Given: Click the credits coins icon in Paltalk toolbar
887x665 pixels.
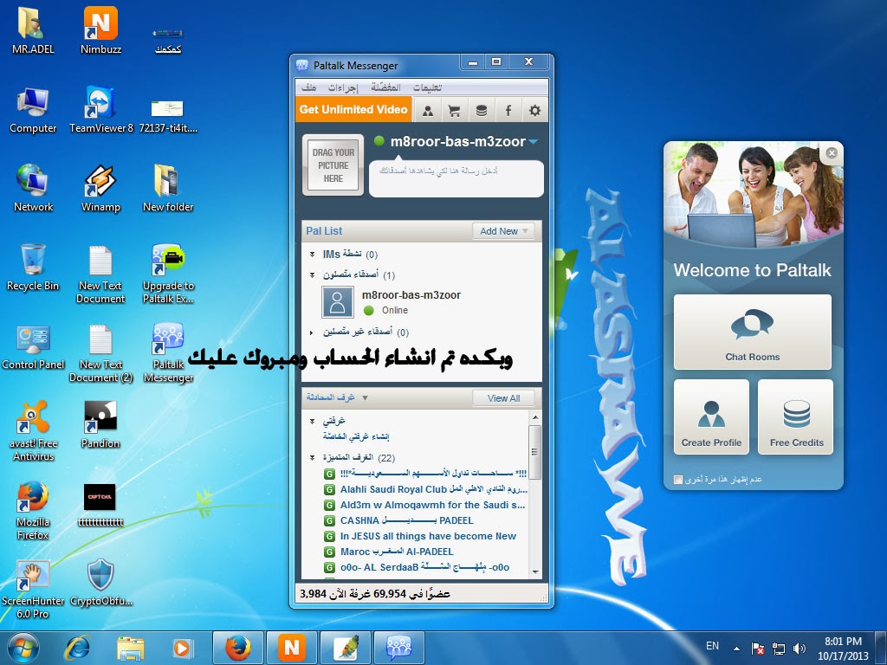Looking at the screenshot, I should click(x=482, y=110).
